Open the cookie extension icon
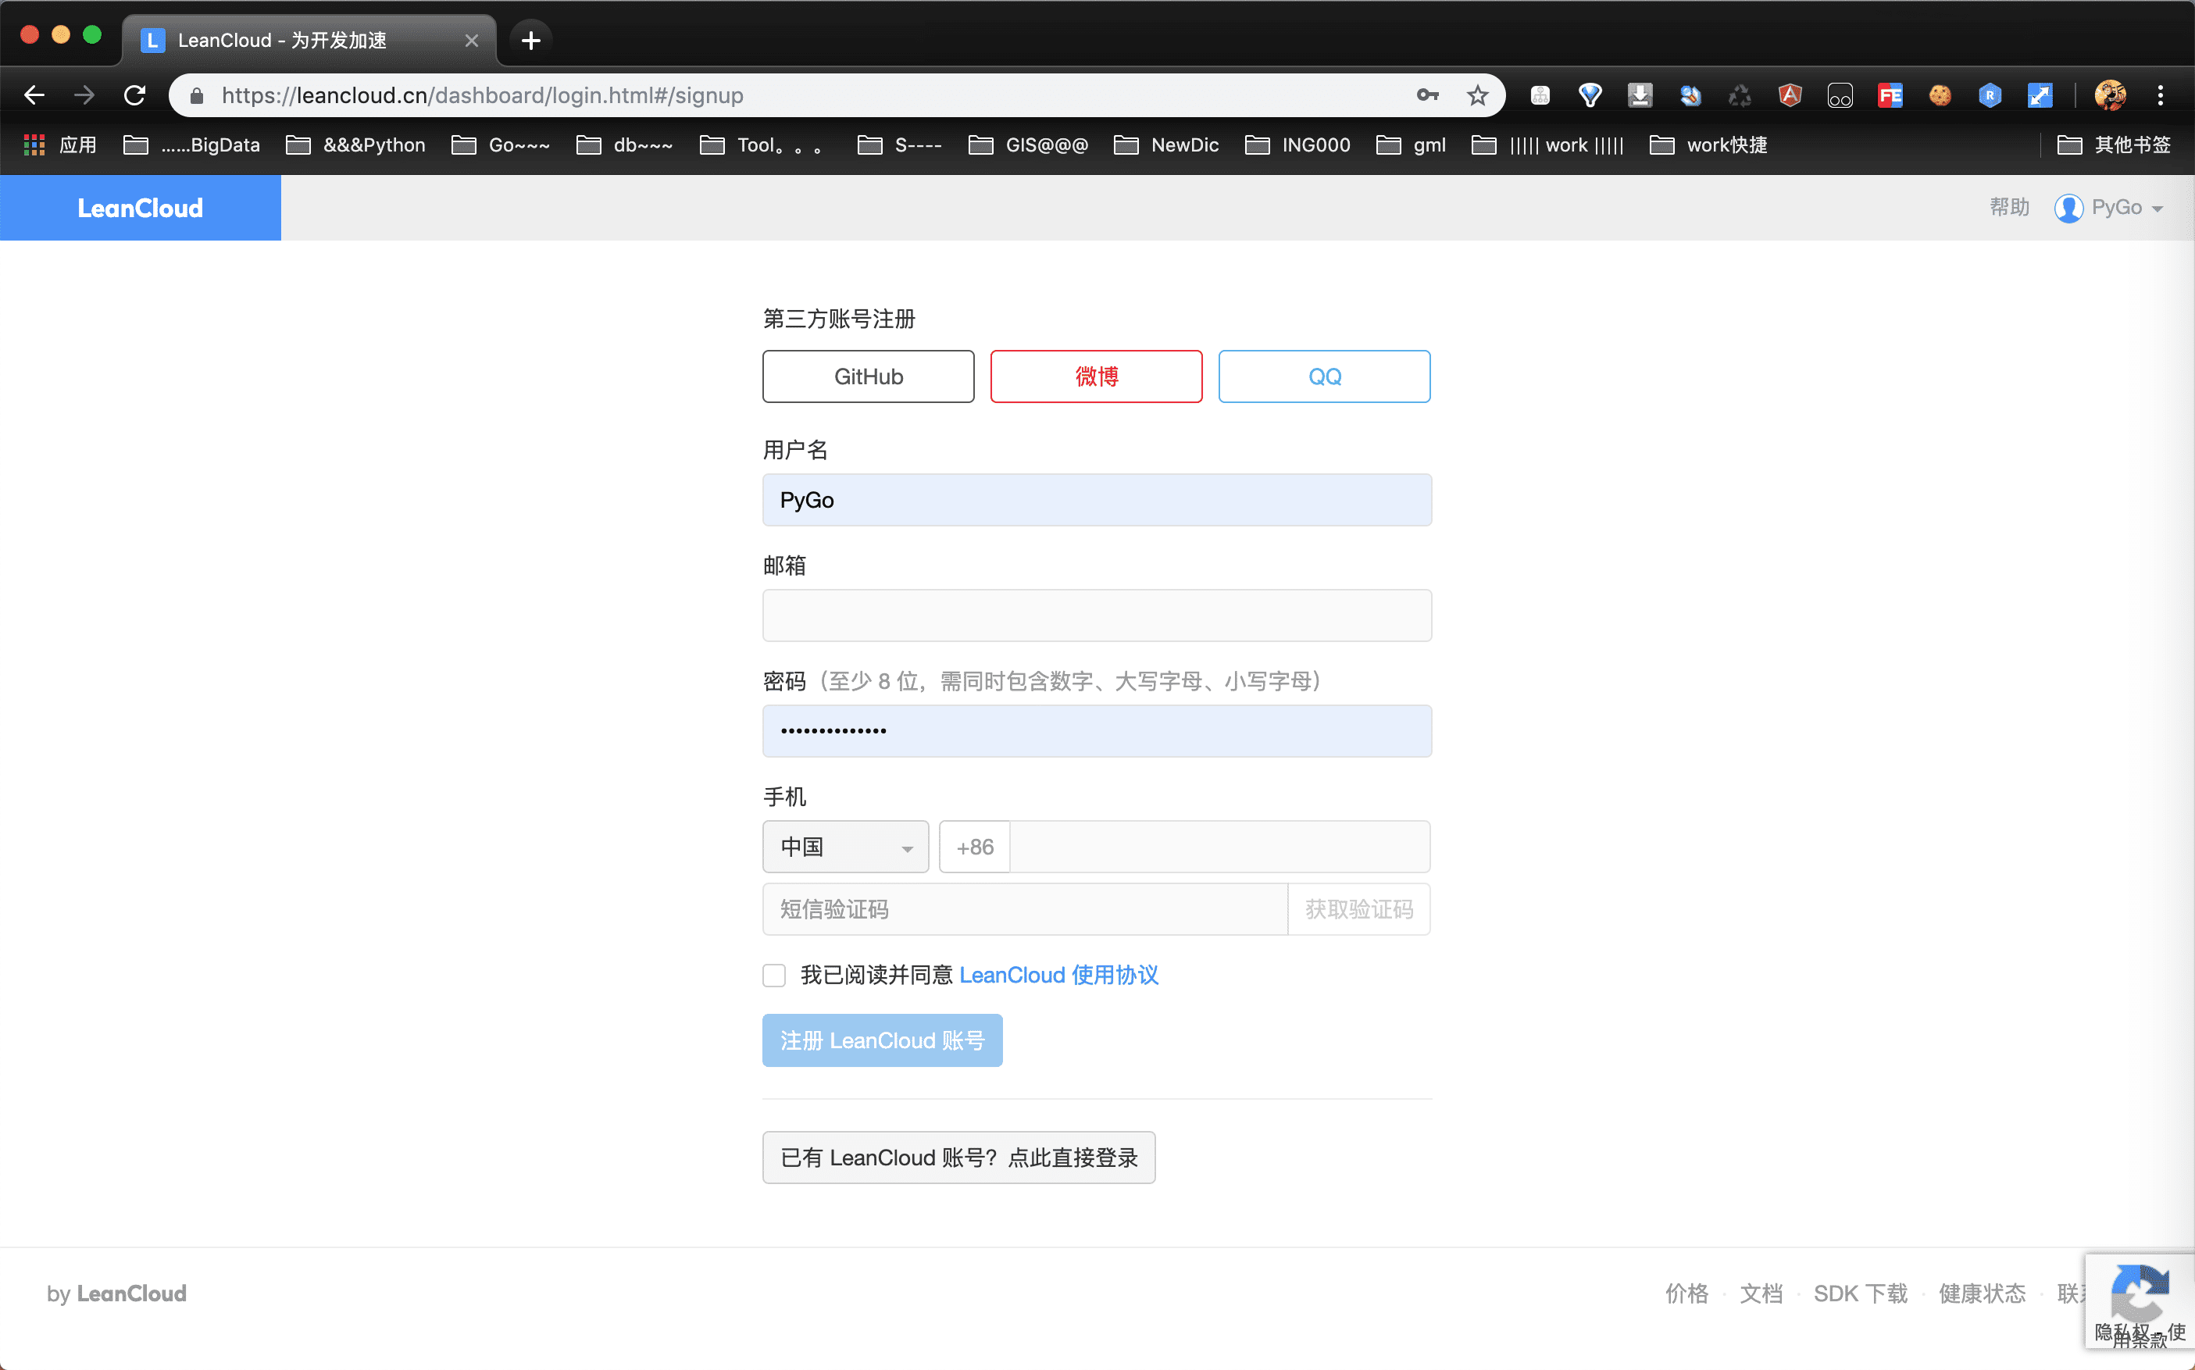The image size is (2195, 1370). point(1940,95)
